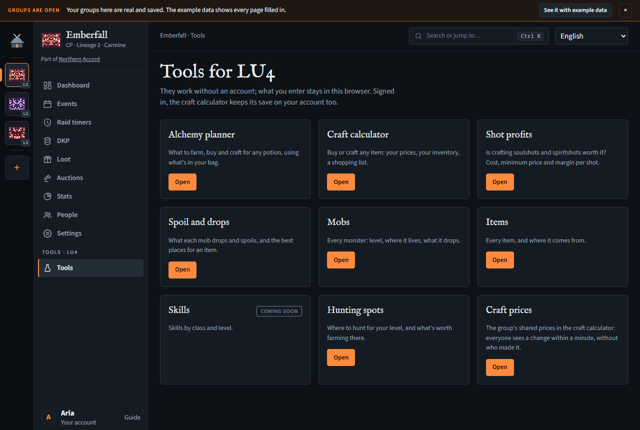
Task: Click the Events calendar icon
Action: (47, 104)
